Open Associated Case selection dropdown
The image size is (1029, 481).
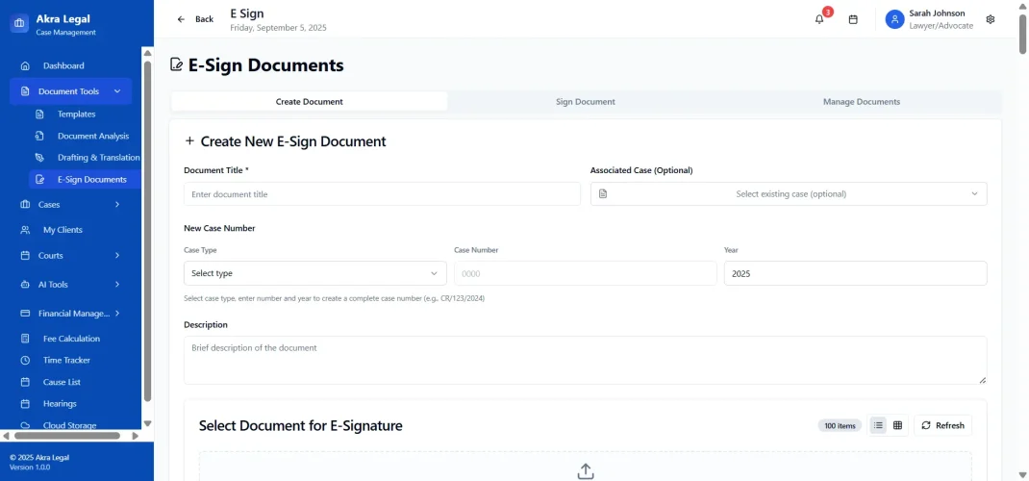click(x=789, y=194)
